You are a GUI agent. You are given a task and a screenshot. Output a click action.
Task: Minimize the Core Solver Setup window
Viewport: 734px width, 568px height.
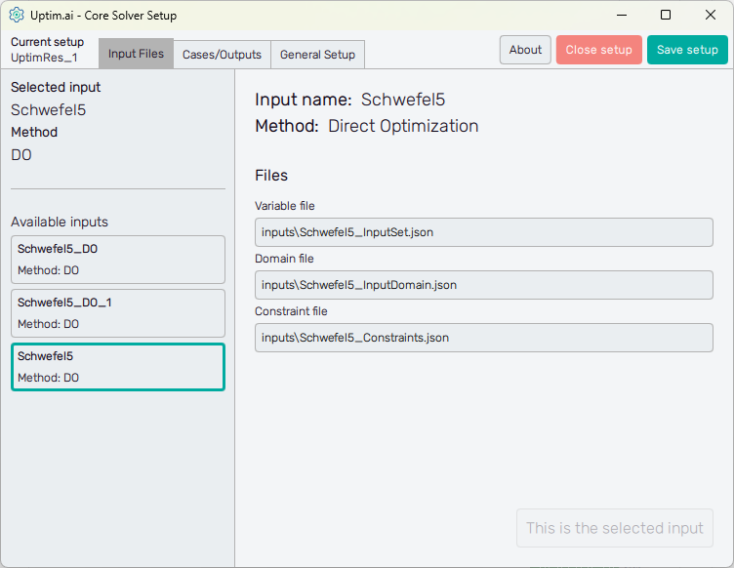(621, 16)
